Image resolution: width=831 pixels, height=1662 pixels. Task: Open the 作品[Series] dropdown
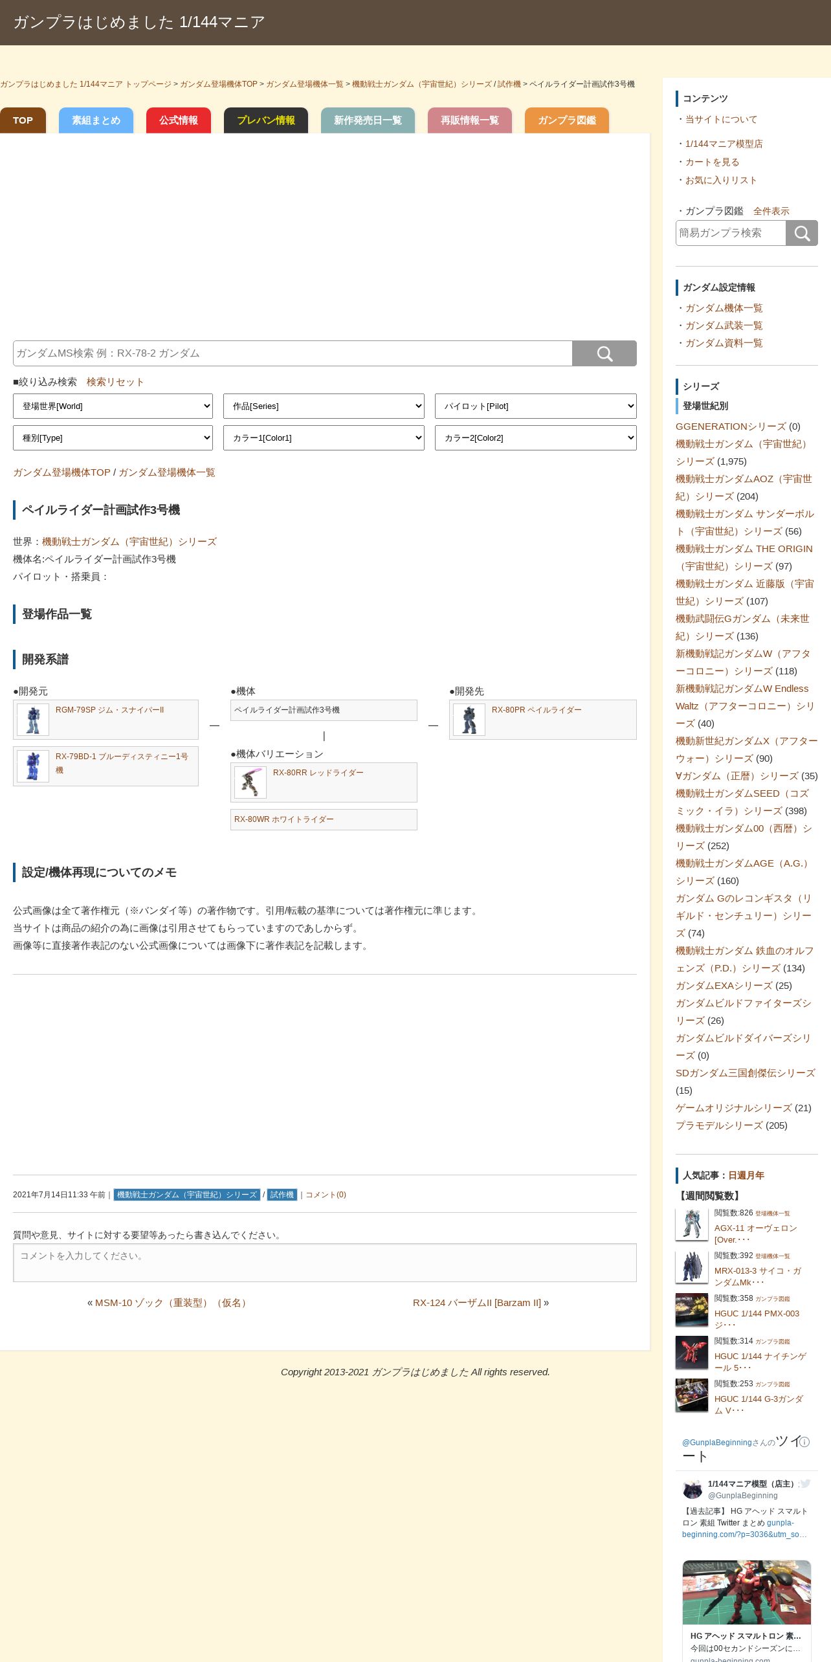pyautogui.click(x=324, y=406)
